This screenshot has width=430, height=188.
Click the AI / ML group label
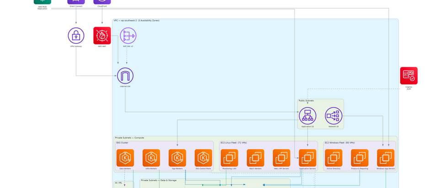point(119,183)
